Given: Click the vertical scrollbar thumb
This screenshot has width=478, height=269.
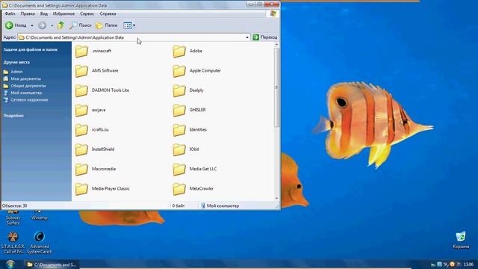Looking at the screenshot, I should click(x=276, y=87).
